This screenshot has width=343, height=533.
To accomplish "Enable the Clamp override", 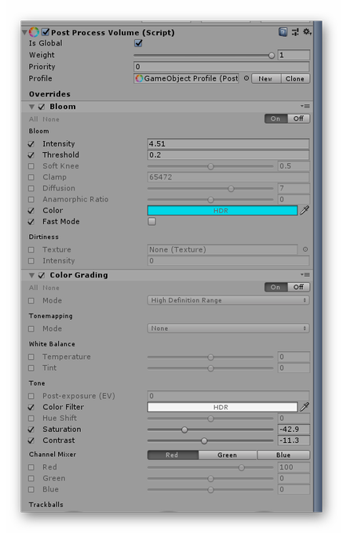I will click(x=31, y=177).
